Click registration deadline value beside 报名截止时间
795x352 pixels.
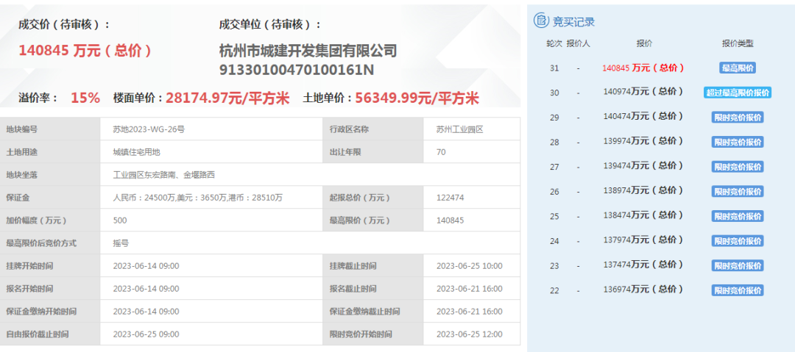pos(469,289)
